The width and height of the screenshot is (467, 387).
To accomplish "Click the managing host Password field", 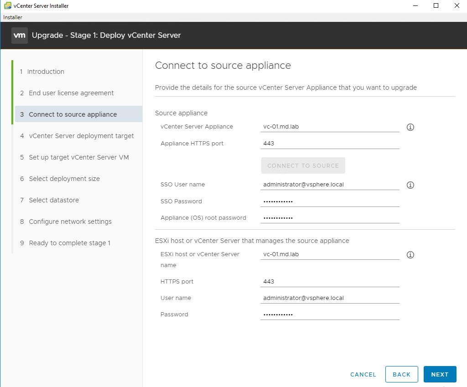I will coord(330,315).
